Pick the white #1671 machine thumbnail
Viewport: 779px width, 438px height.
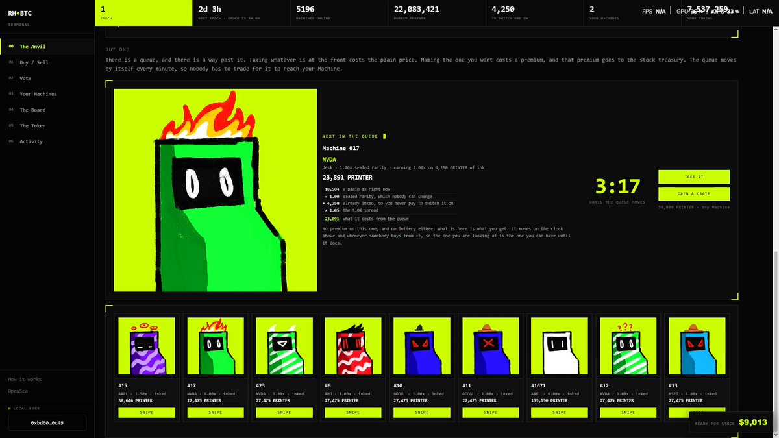559,346
